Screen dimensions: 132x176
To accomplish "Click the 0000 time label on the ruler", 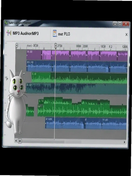I will [79, 46].
